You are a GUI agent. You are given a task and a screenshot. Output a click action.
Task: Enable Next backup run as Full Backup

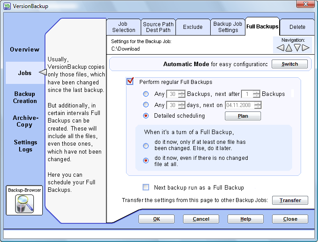point(146,187)
